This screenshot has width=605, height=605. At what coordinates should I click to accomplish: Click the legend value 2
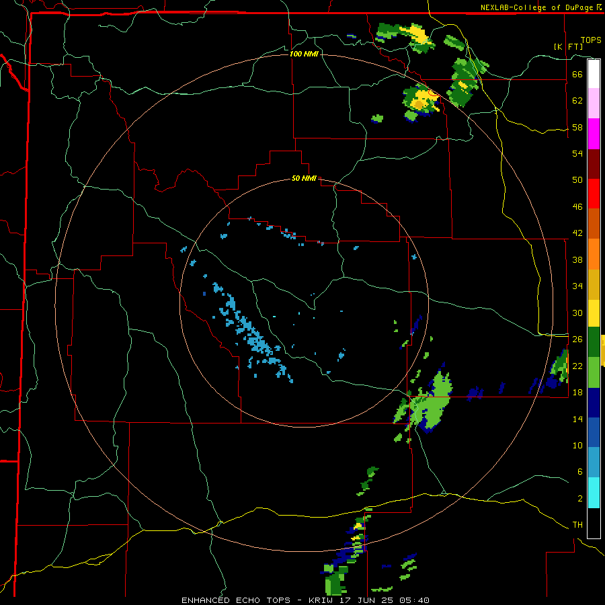coord(580,499)
